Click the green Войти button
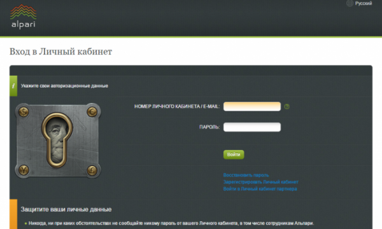The image size is (382, 229). 234,155
